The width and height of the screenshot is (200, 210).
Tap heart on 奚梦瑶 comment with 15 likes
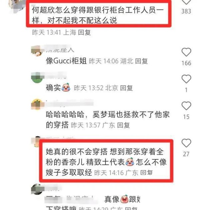click(186, 106)
